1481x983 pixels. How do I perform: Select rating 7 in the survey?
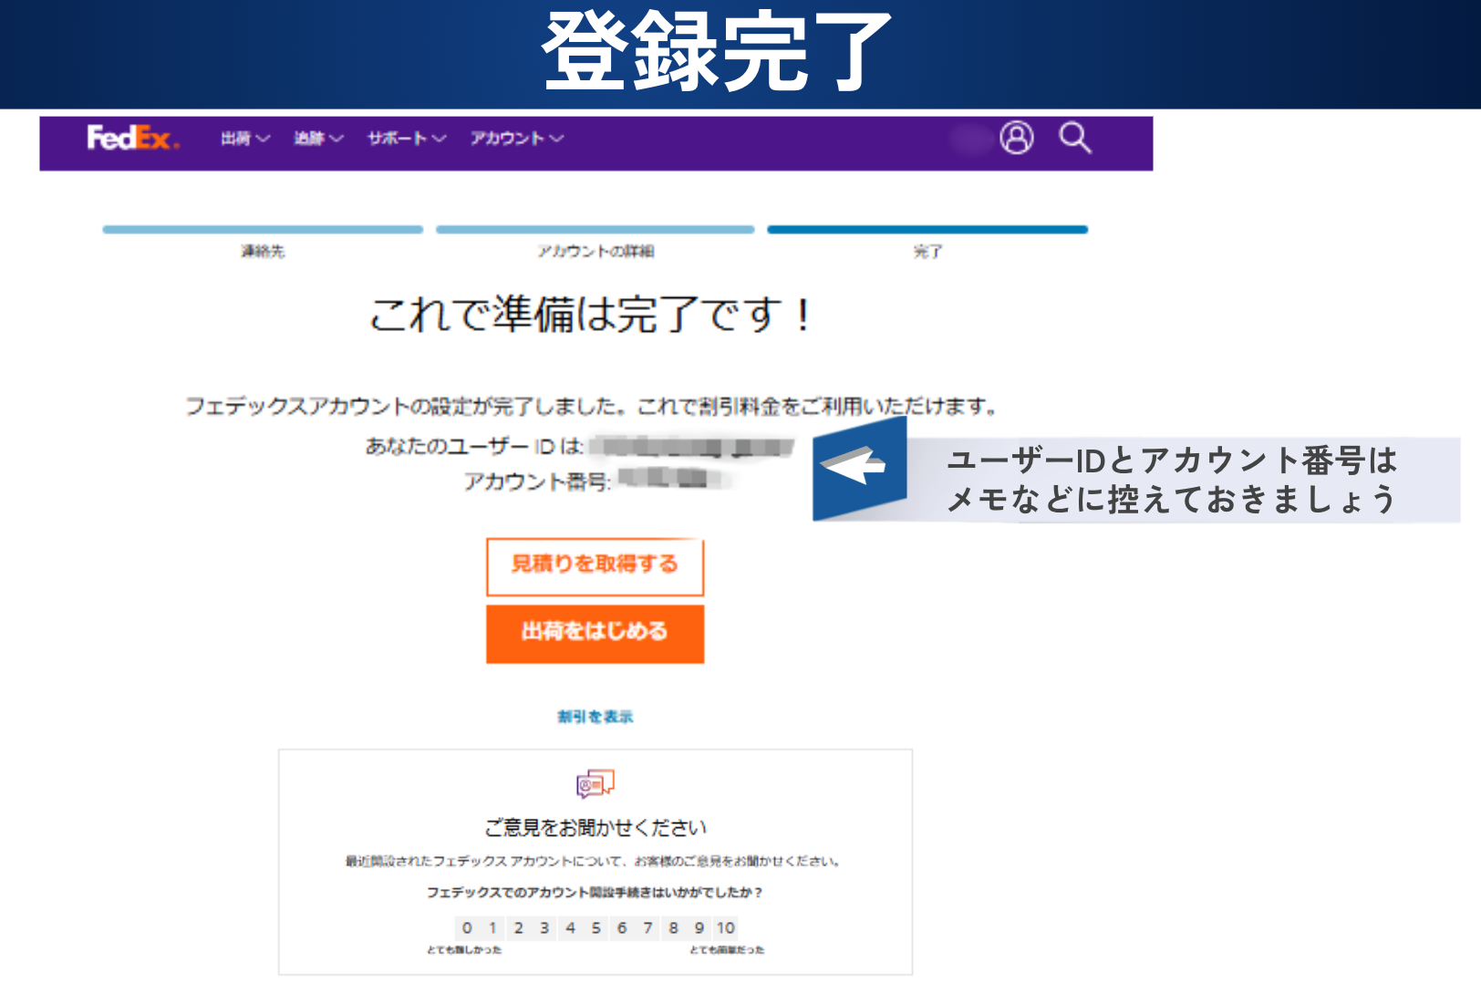[647, 928]
